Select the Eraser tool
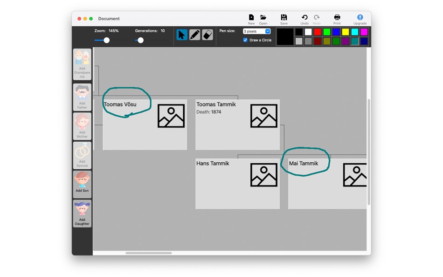Screen dimensions: 443x277 click(x=207, y=35)
